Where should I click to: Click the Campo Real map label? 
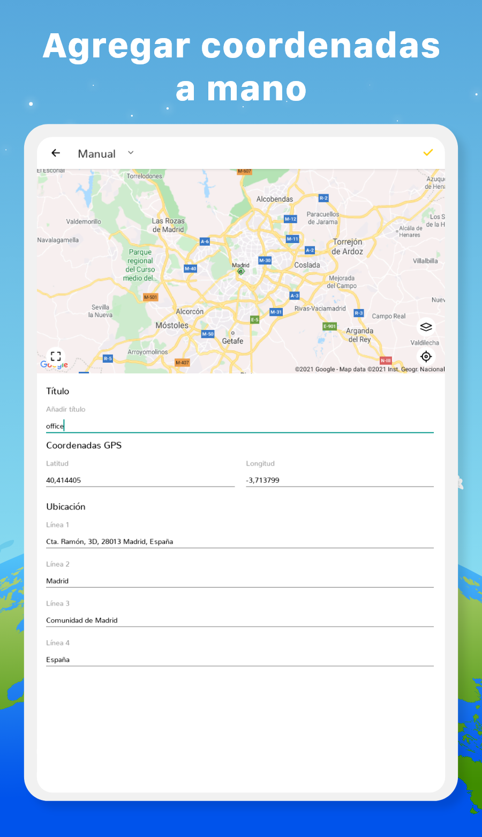pyautogui.click(x=389, y=317)
